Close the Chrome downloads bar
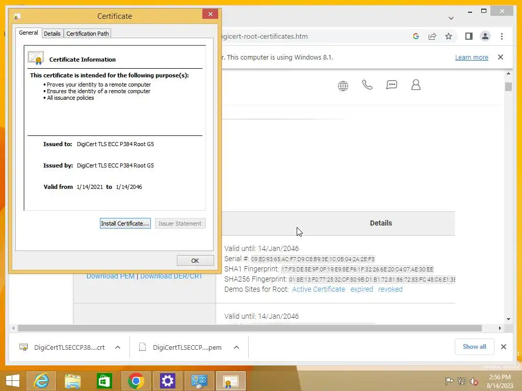The image size is (522, 391). [503, 347]
